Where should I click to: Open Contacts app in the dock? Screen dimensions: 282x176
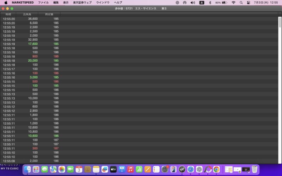(x=87, y=169)
